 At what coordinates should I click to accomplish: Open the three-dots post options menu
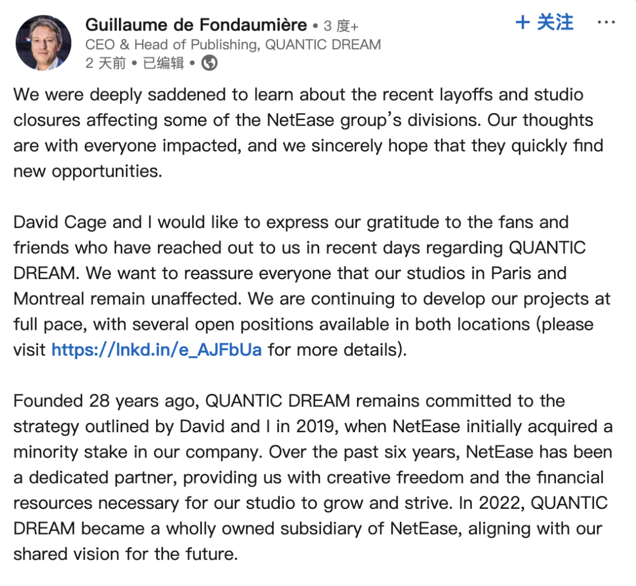point(606,22)
